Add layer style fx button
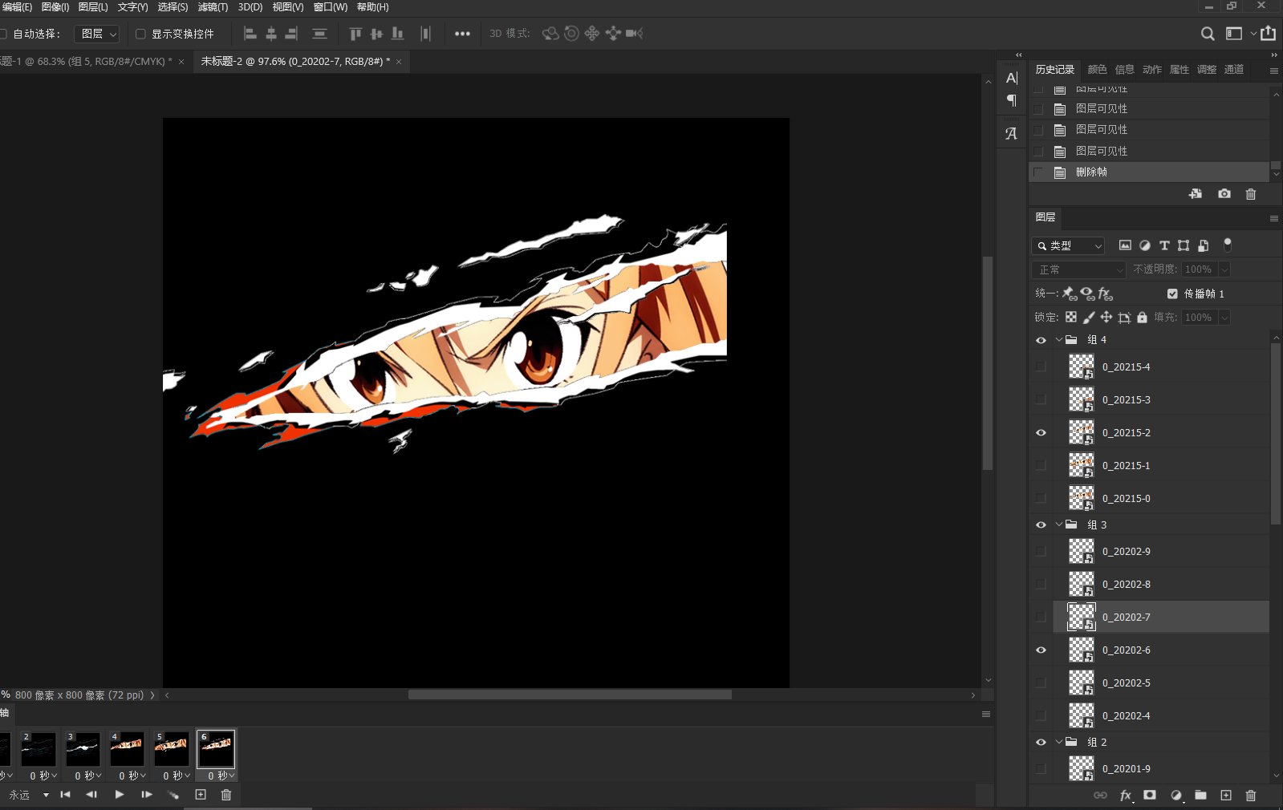 pyautogui.click(x=1126, y=796)
